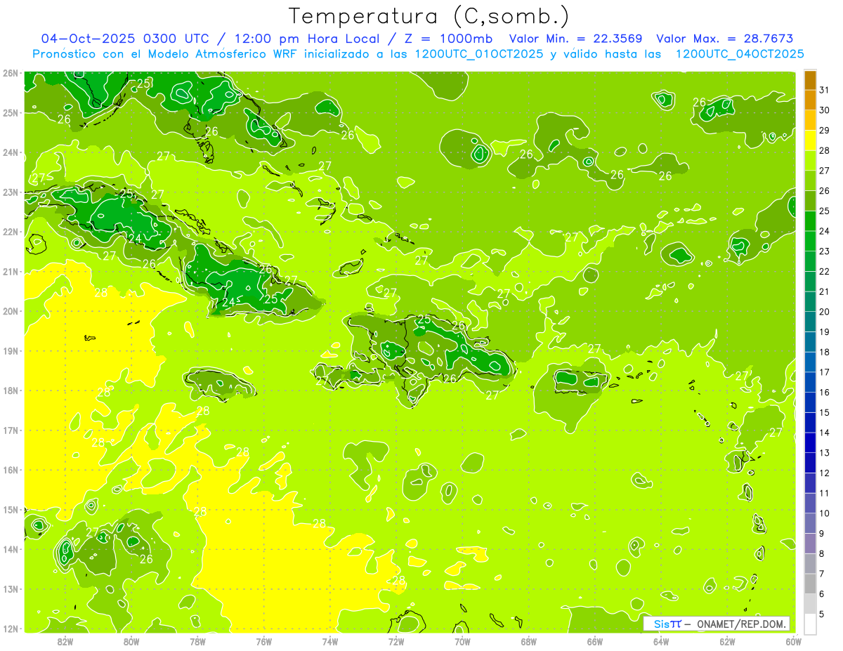Click the '72W' longitude axis label

(x=396, y=641)
